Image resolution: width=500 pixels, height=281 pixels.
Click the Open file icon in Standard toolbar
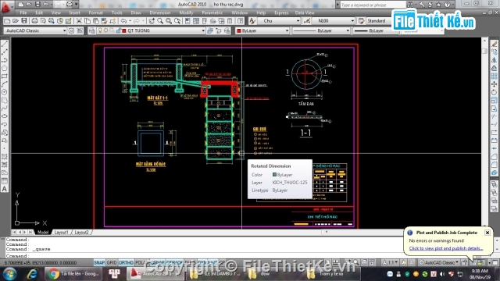point(16,21)
